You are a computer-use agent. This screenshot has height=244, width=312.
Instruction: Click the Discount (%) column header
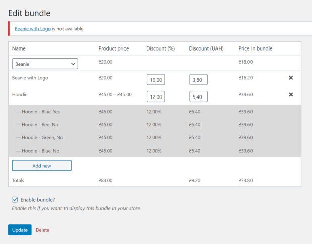click(160, 48)
